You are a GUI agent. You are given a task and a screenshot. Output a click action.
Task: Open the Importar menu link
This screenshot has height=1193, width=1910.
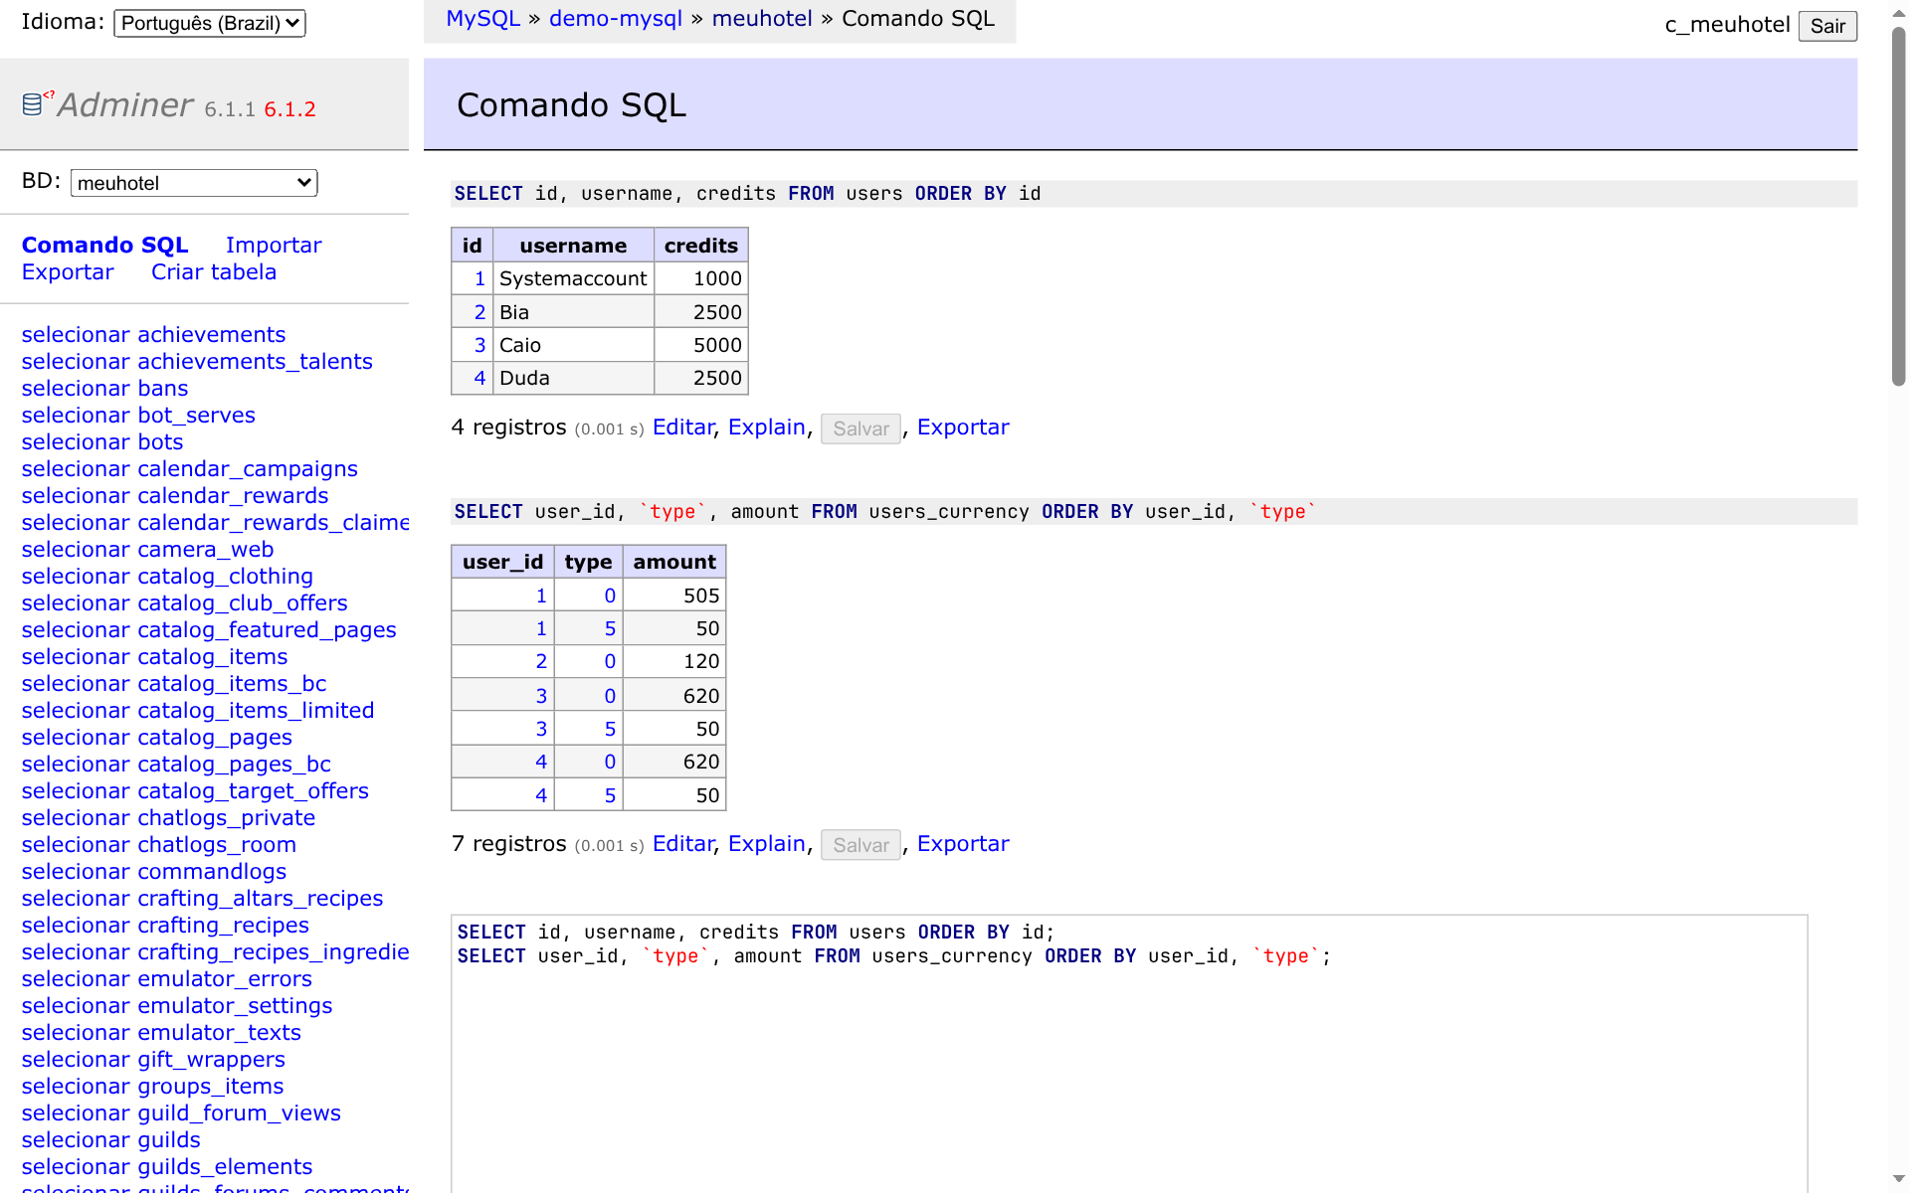click(274, 245)
